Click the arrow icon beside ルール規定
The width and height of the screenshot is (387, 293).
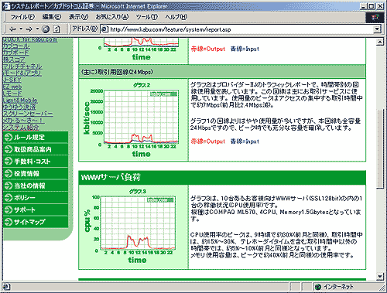[9, 138]
